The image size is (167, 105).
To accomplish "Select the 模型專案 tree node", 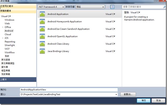I will [5, 71].
